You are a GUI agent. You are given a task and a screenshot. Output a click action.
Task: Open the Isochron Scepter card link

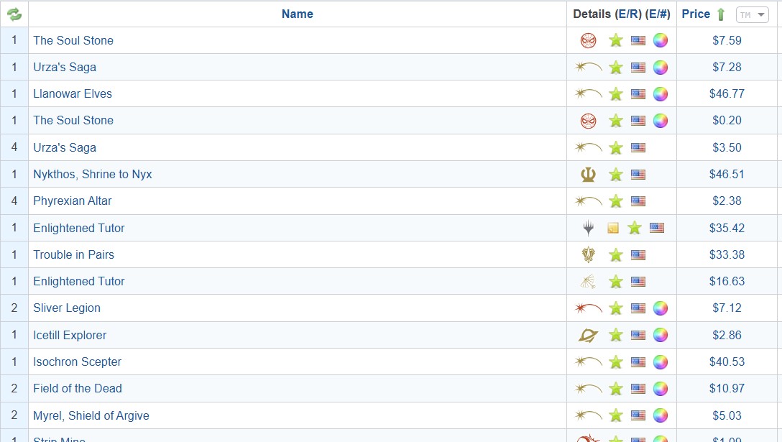pos(77,362)
